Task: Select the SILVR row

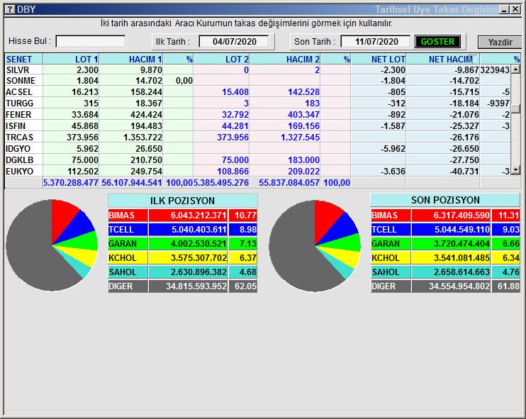Action: point(257,69)
